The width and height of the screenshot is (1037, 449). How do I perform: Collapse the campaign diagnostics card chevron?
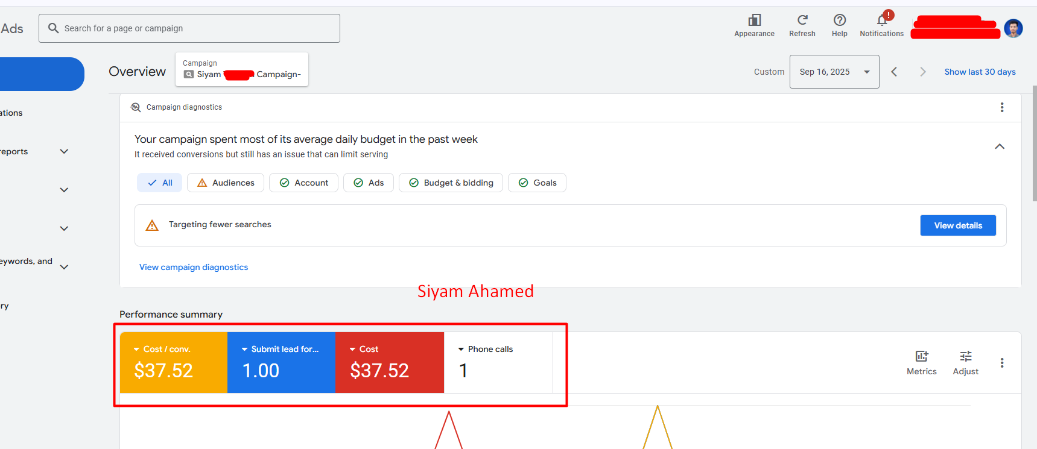coord(999,146)
